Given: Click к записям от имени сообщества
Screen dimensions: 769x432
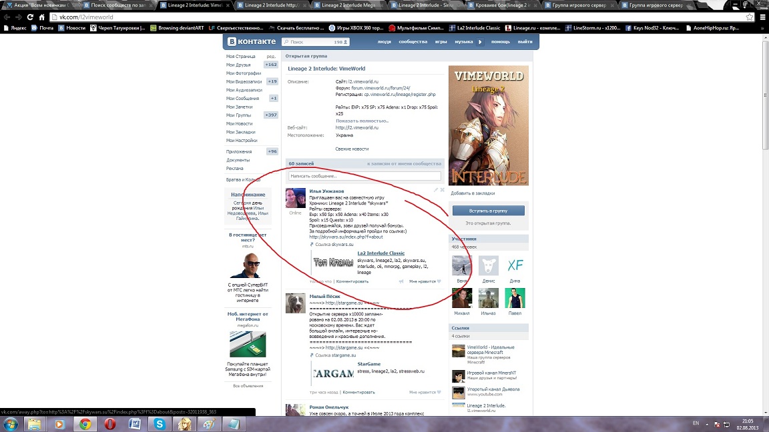Looking at the screenshot, I should [x=404, y=163].
